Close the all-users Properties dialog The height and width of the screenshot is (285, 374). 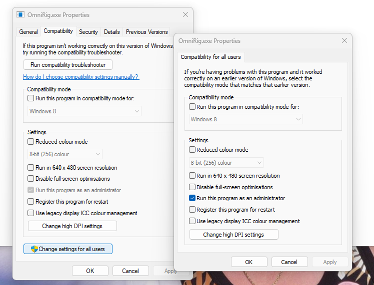[344, 41]
